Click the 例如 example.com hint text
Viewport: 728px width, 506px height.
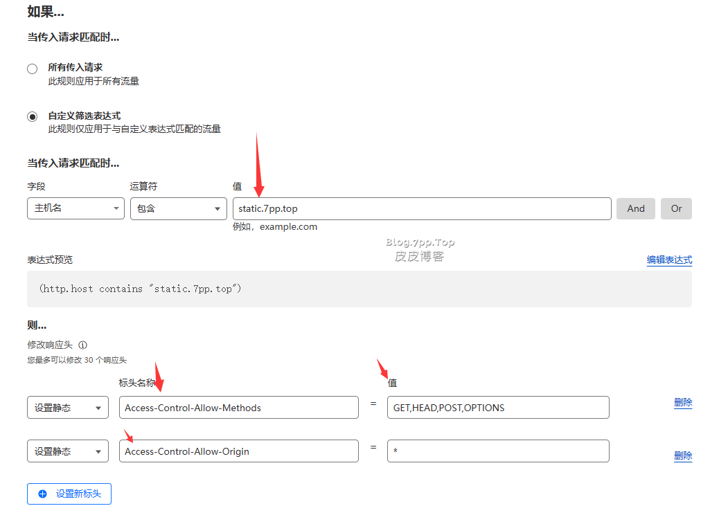coord(275,227)
